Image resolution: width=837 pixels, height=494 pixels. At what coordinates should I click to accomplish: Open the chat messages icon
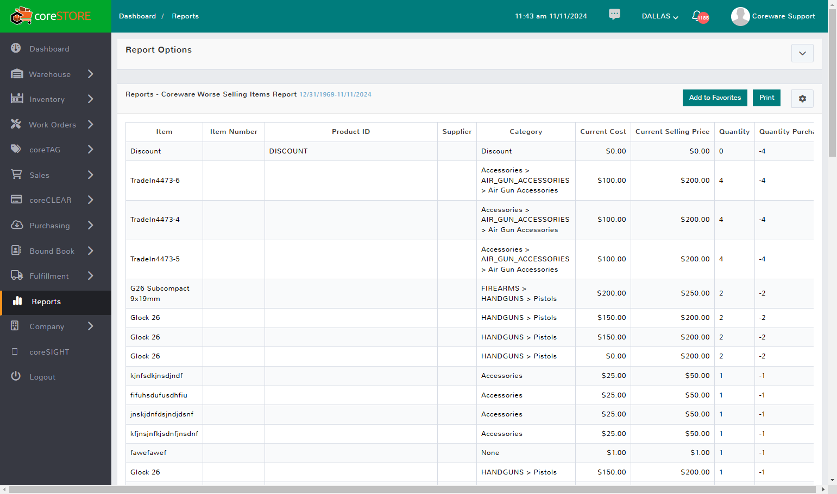click(614, 15)
